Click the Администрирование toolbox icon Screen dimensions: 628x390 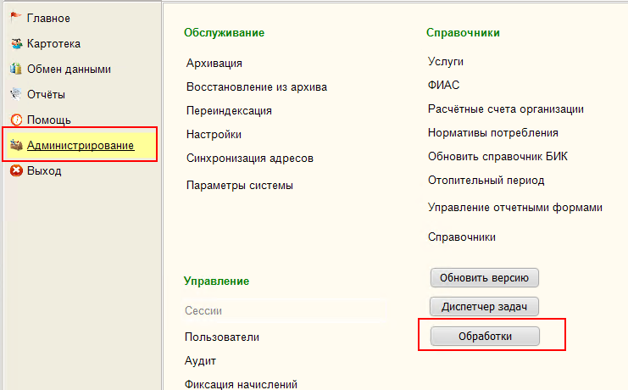(16, 145)
